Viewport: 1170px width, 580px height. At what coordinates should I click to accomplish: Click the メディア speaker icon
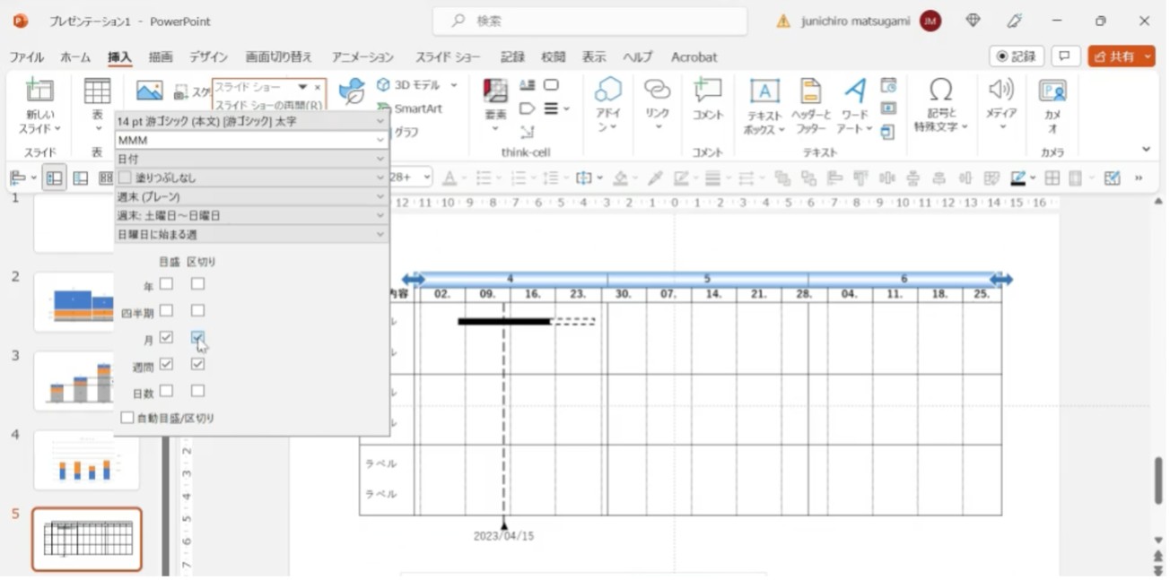click(1000, 90)
